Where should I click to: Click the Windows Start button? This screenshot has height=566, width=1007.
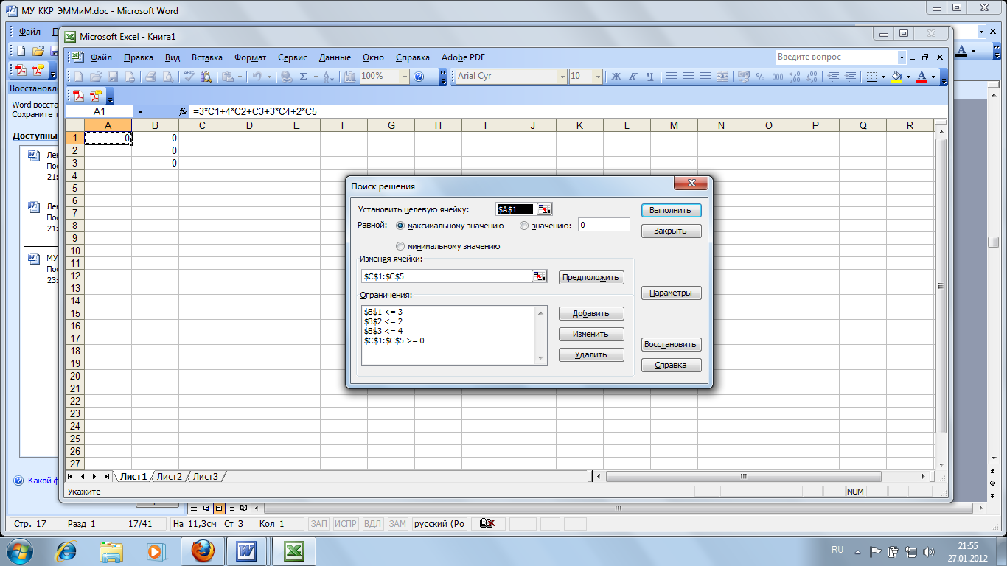(x=21, y=551)
